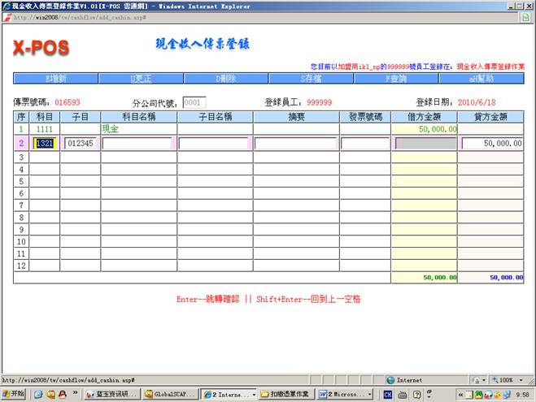This screenshot has height=402, width=536.
Task: Expand the grouped Internet Explorer taskbar button
Action: (229, 394)
